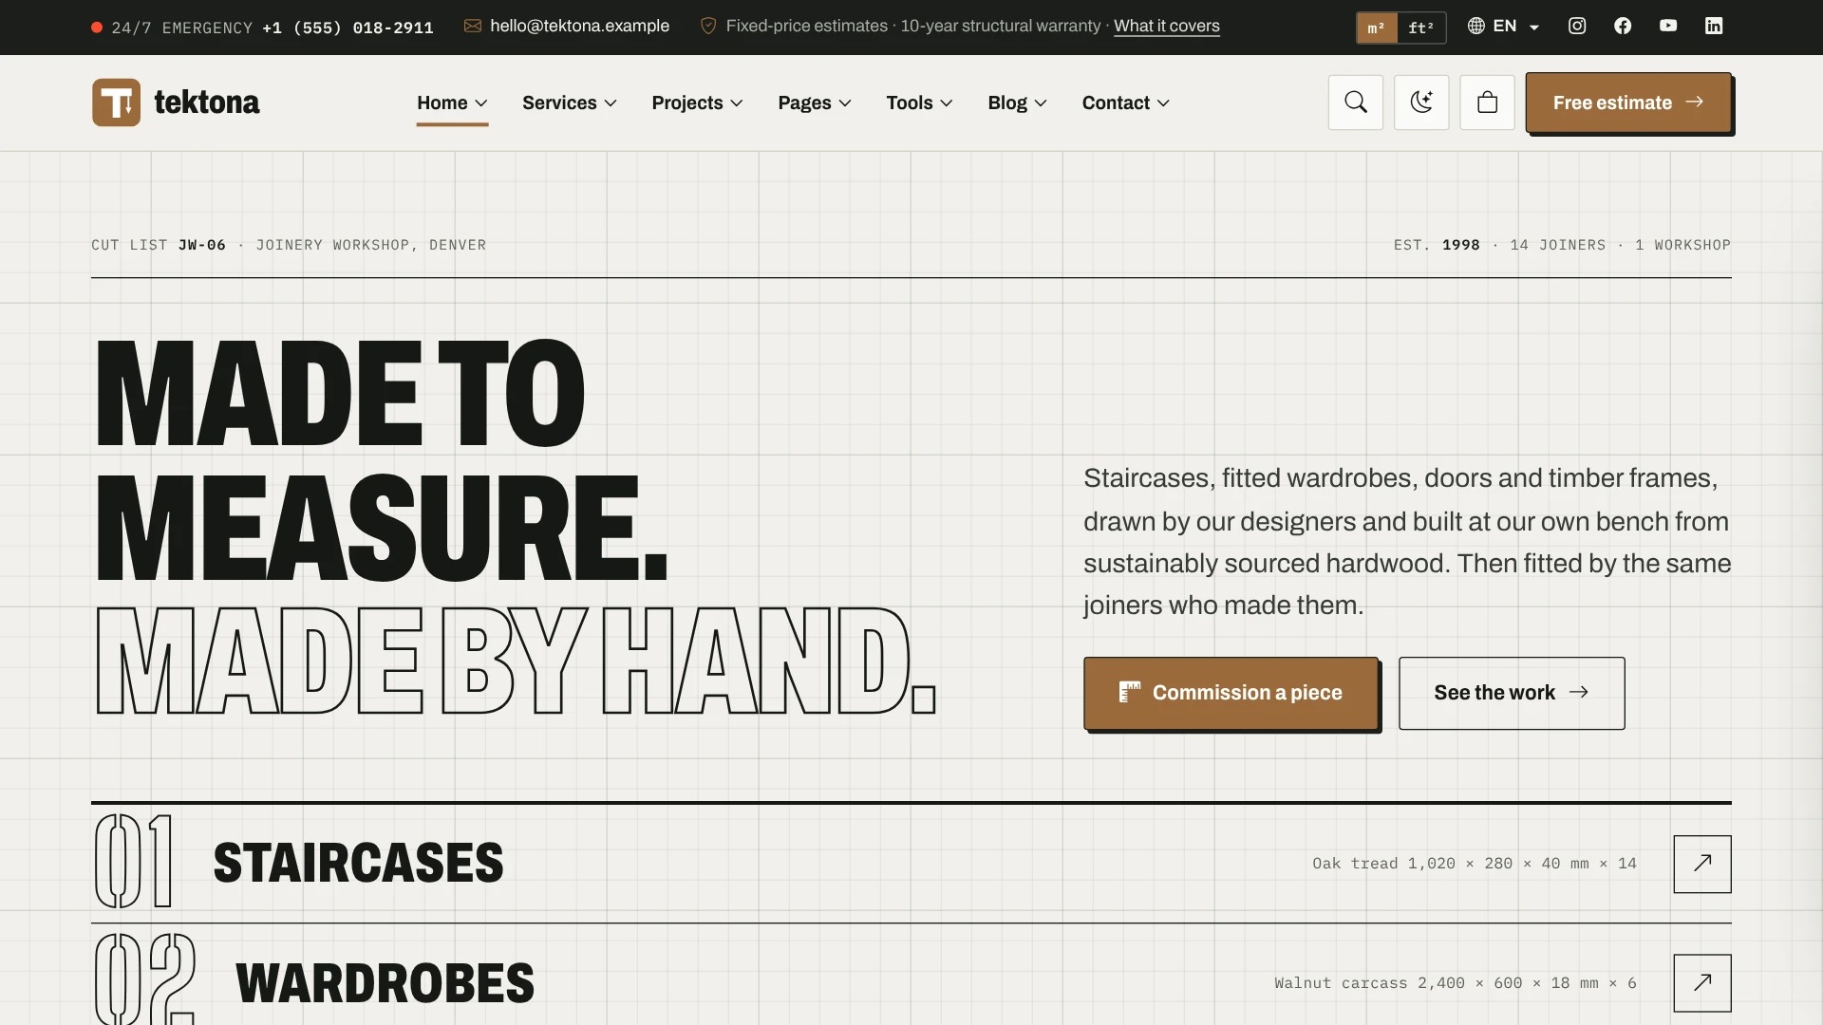The width and height of the screenshot is (1823, 1025).
Task: Expand the Pages menu
Action: (x=815, y=102)
